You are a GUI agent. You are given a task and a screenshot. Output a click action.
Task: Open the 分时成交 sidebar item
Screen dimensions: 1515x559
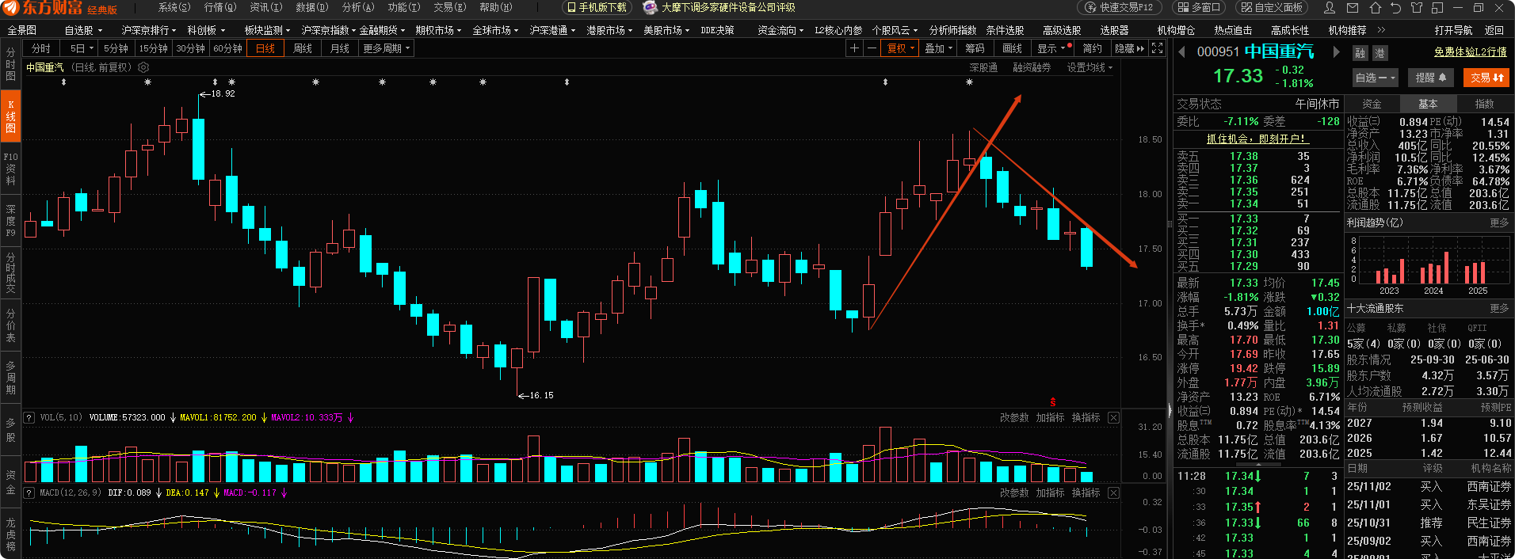point(10,273)
